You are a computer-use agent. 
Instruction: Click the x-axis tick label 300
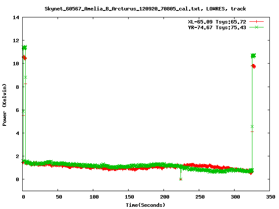pos(235,197)
